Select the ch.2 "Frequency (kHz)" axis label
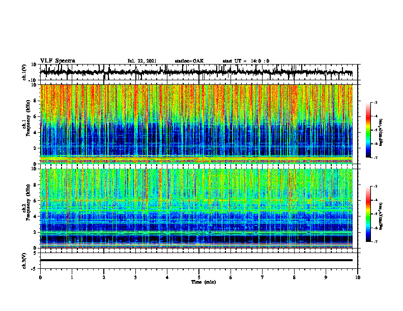 (28, 202)
